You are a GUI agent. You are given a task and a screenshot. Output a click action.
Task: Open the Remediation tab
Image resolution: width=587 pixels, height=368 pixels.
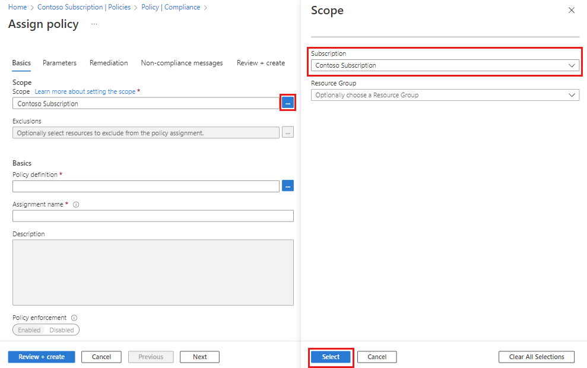click(x=109, y=63)
